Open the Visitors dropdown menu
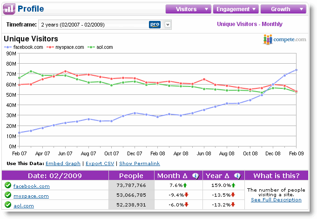This screenshot has width=317, height=219. click(x=188, y=9)
